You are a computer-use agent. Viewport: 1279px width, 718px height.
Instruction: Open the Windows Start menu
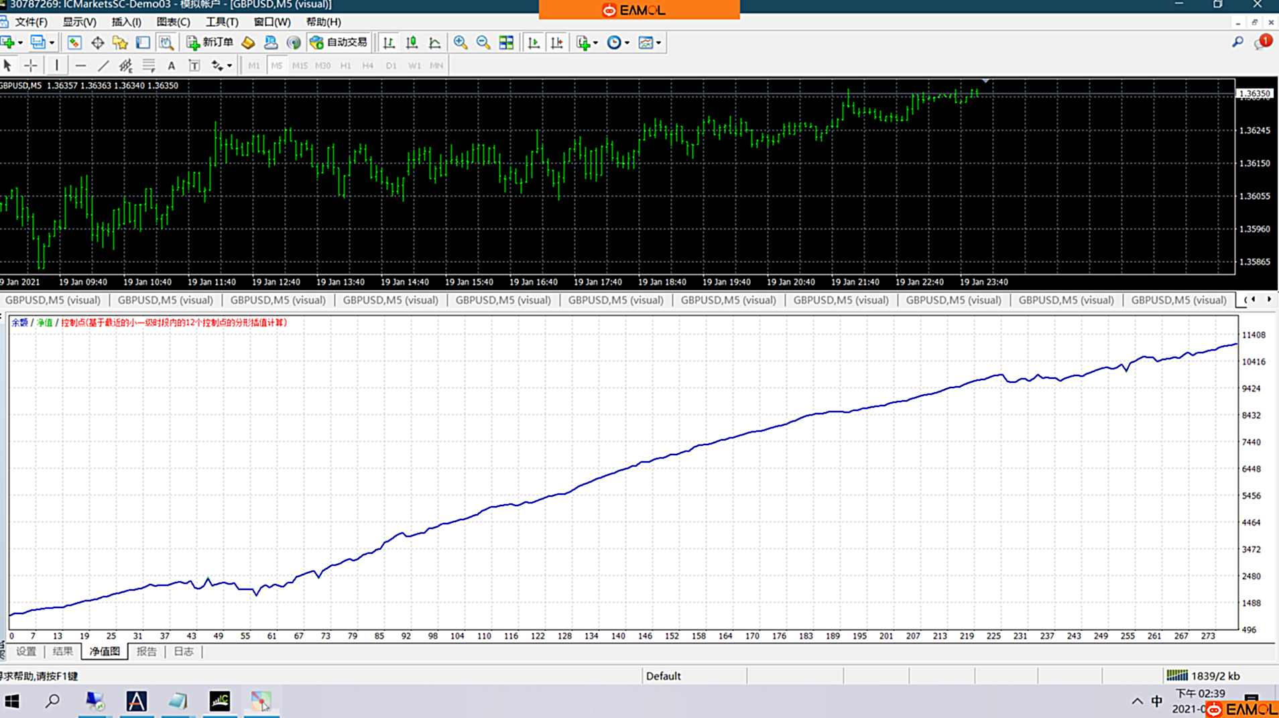12,701
